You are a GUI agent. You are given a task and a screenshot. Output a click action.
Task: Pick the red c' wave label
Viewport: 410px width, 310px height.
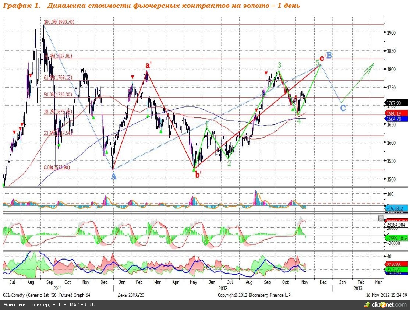point(322,58)
